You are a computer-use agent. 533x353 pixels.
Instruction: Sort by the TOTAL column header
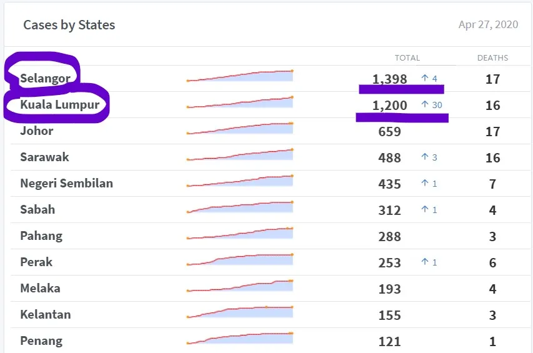click(407, 57)
